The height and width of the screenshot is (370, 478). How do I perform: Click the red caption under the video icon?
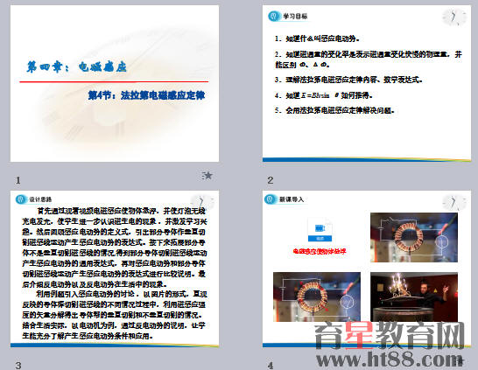pyautogui.click(x=320, y=251)
